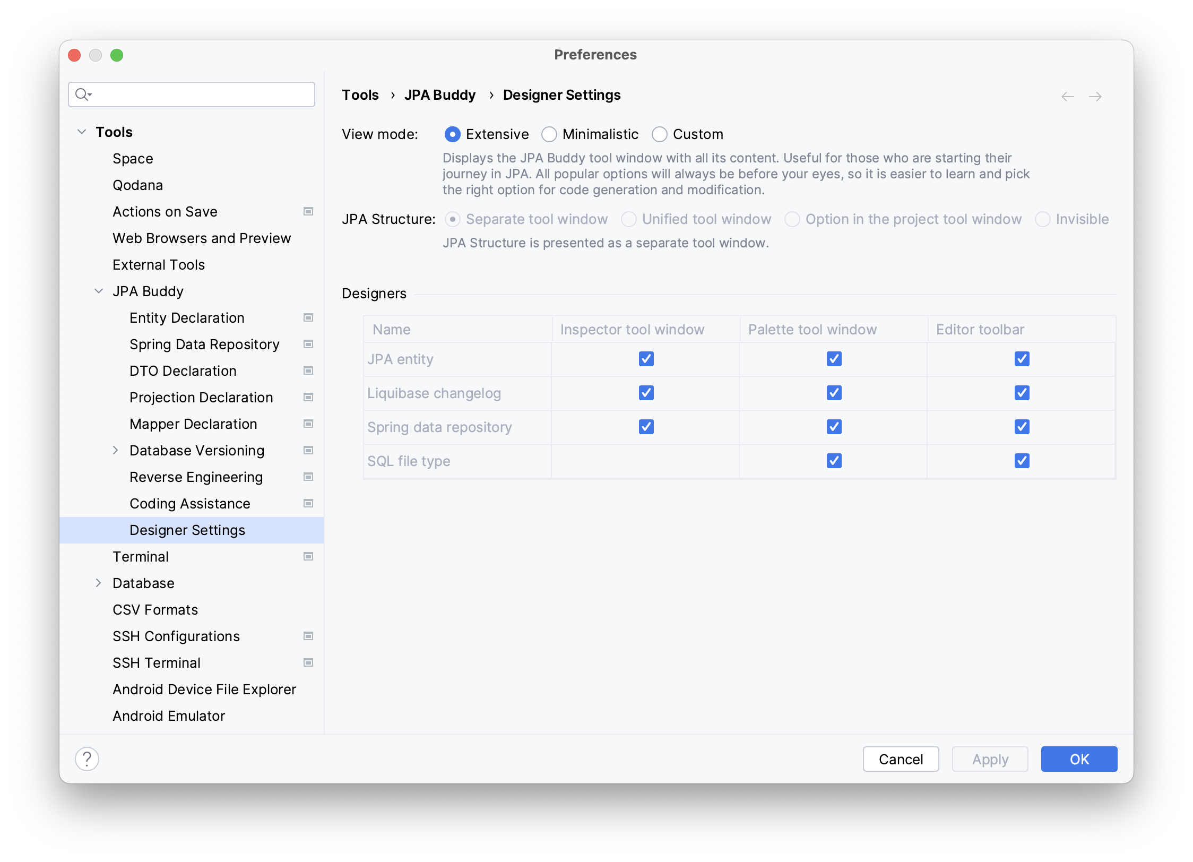Click the project-level icon beside SSH Configurations
This screenshot has width=1193, height=862.
pyautogui.click(x=308, y=636)
